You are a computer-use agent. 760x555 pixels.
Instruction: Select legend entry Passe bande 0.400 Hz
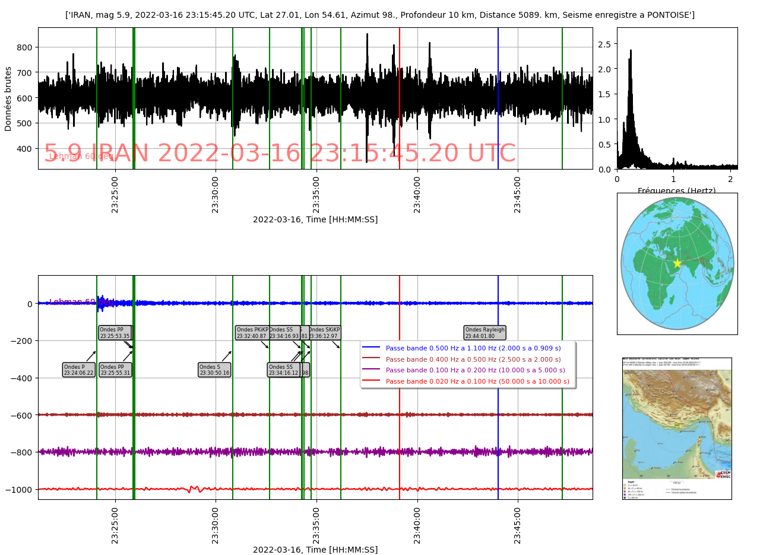click(473, 359)
